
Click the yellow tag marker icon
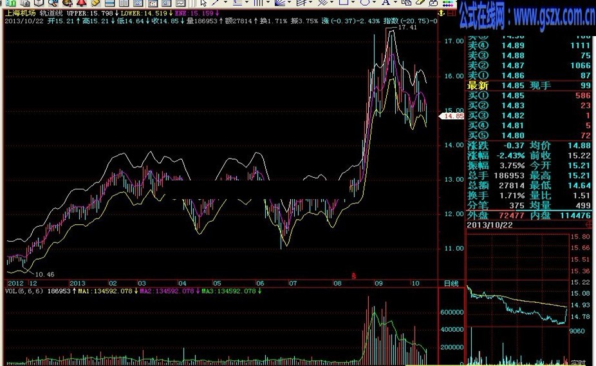[x=95, y=3]
